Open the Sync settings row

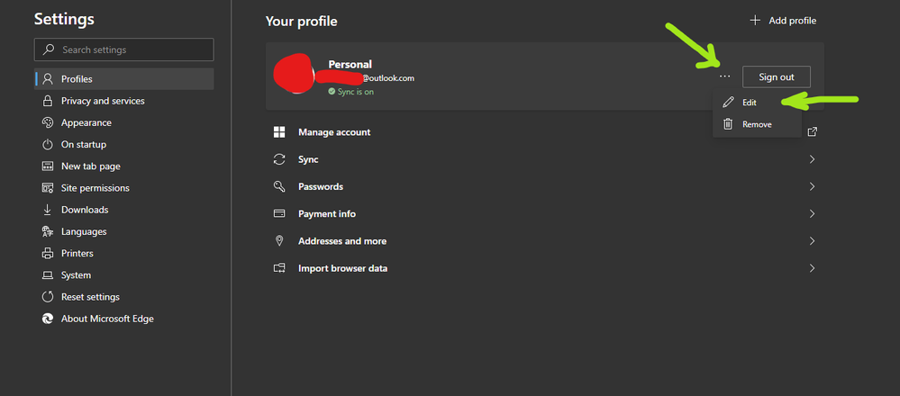[x=545, y=159]
